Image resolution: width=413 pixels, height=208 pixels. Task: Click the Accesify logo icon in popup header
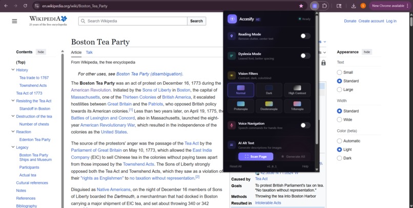click(x=232, y=19)
